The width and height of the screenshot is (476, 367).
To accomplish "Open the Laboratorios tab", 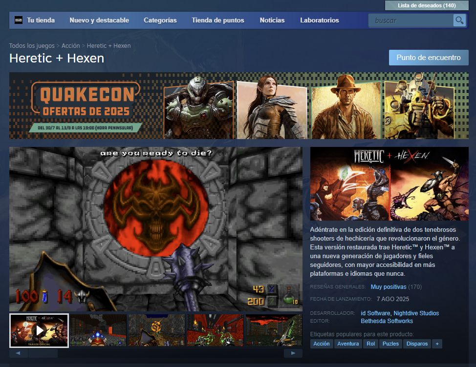I will 319,20.
